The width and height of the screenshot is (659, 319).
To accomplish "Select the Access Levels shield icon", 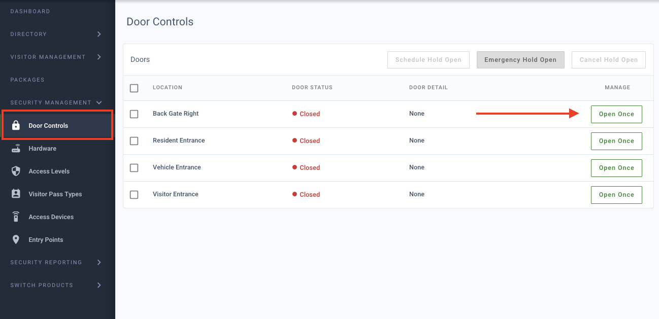I will coord(16,171).
